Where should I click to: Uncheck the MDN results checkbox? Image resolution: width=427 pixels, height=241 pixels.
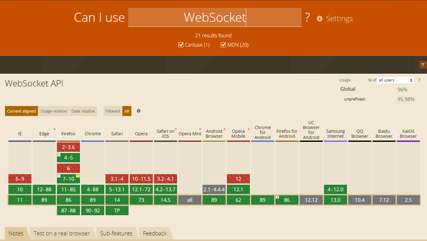pyautogui.click(x=223, y=45)
